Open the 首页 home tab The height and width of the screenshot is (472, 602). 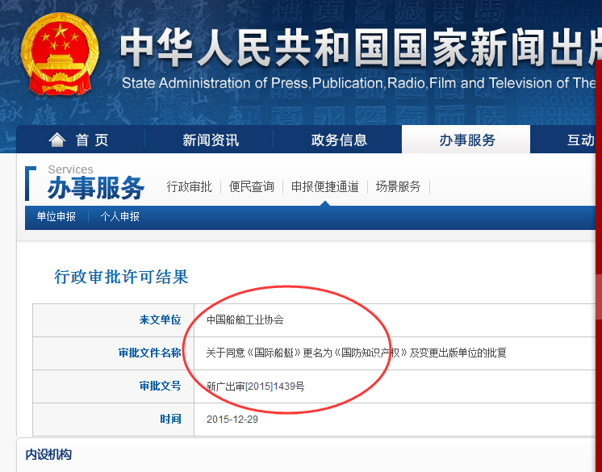pyautogui.click(x=81, y=140)
